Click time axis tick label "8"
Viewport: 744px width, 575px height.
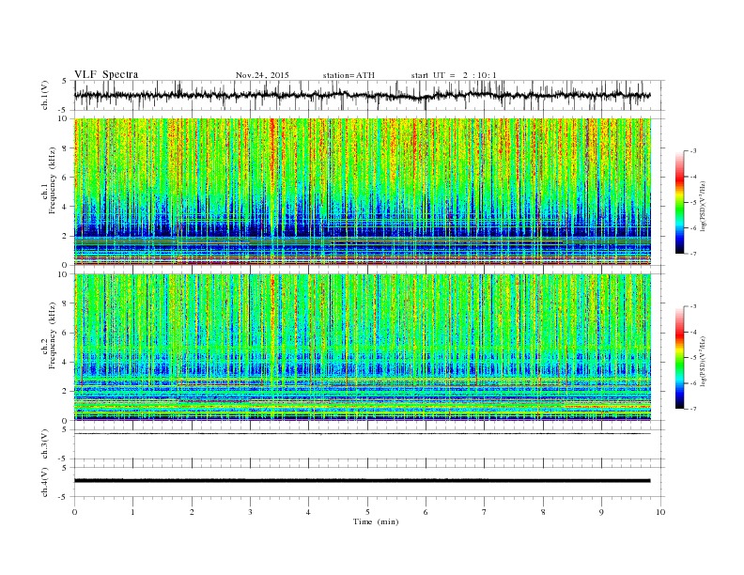(543, 512)
